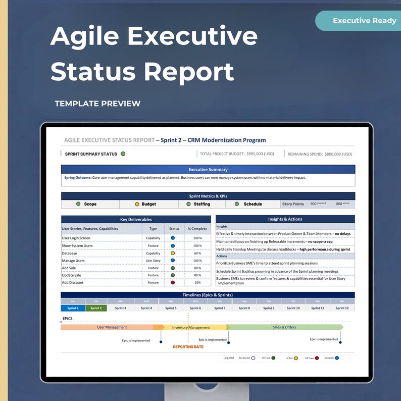Click the 900 planned story points value
Screen dimensions: 401x401
[x=318, y=204]
